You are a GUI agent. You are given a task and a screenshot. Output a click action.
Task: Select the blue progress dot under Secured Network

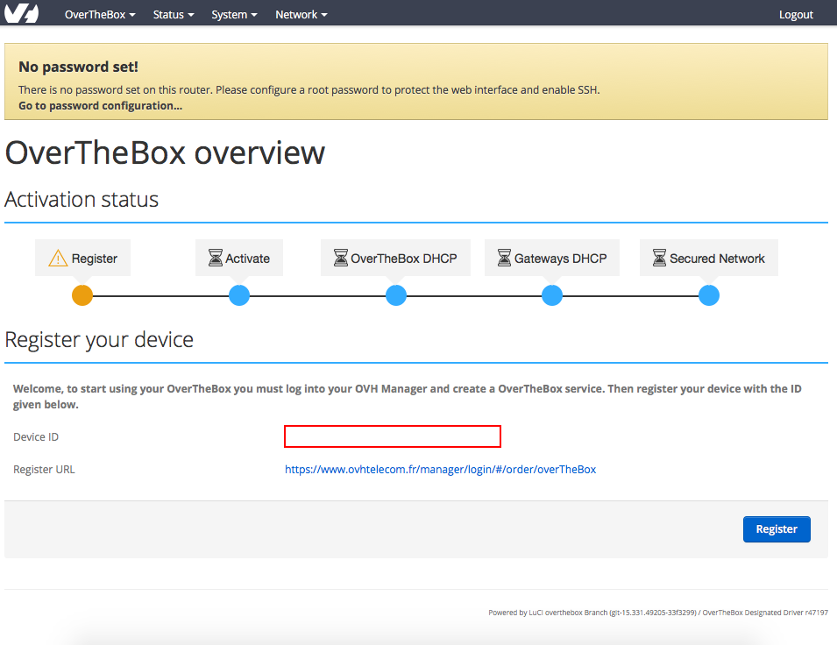click(708, 295)
